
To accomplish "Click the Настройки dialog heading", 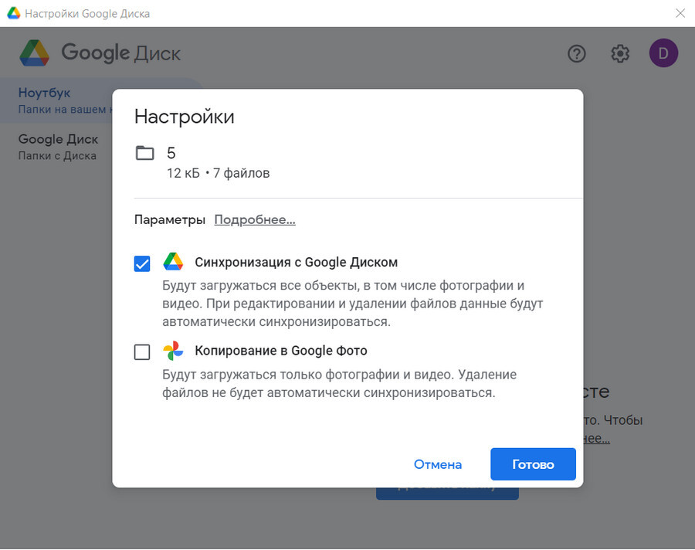I will pos(185,117).
